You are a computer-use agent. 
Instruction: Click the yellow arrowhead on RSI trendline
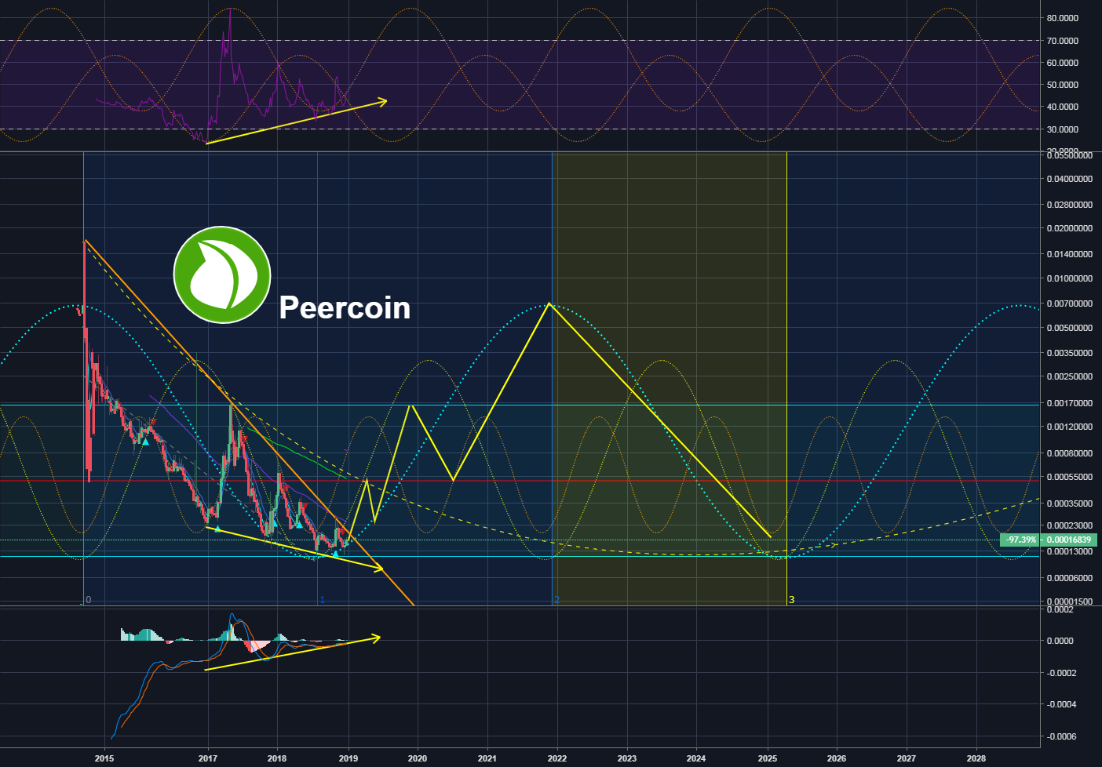click(x=382, y=101)
